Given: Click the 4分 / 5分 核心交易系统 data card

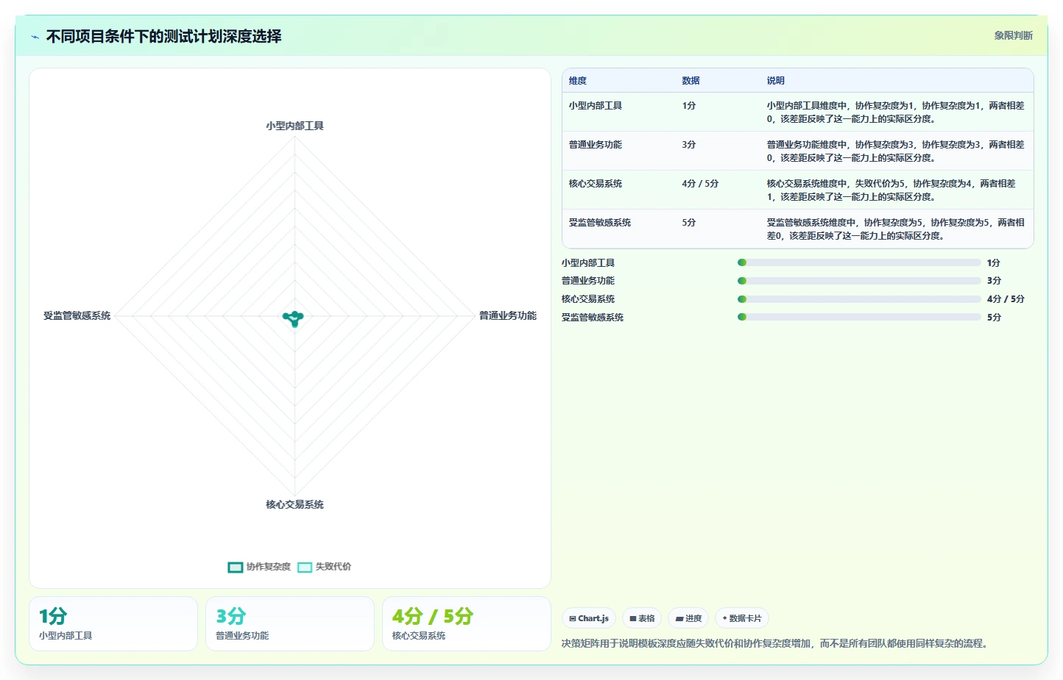Looking at the screenshot, I should [467, 623].
